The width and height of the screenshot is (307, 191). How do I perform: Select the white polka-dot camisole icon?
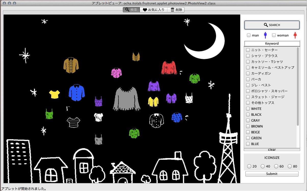pos(189,98)
